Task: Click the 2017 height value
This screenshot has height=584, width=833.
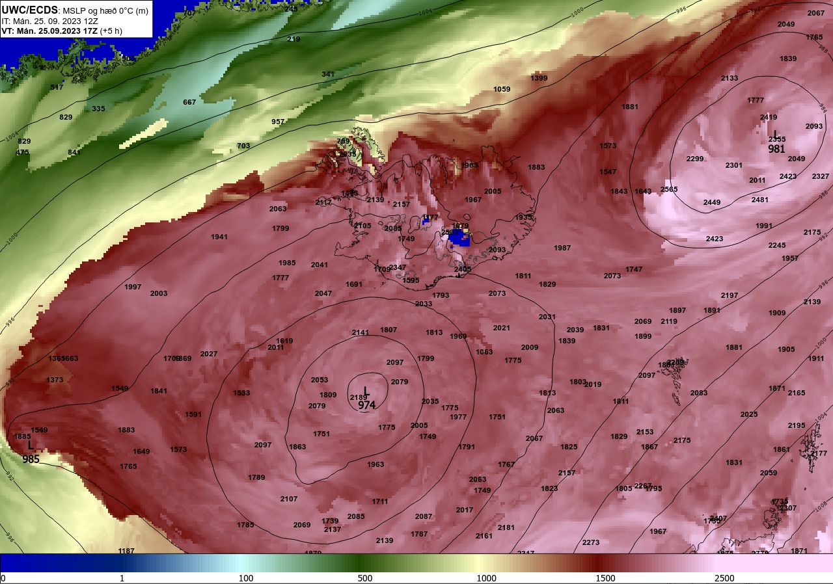Action: click(x=465, y=510)
